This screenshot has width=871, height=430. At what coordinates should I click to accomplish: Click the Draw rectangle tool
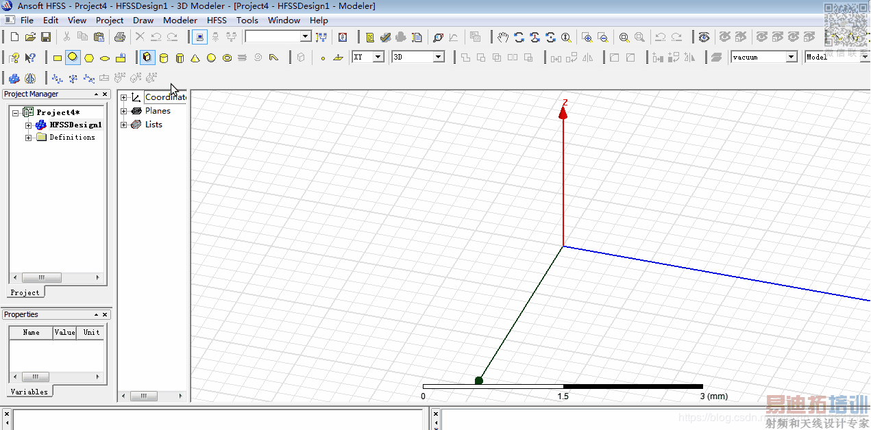coord(58,58)
